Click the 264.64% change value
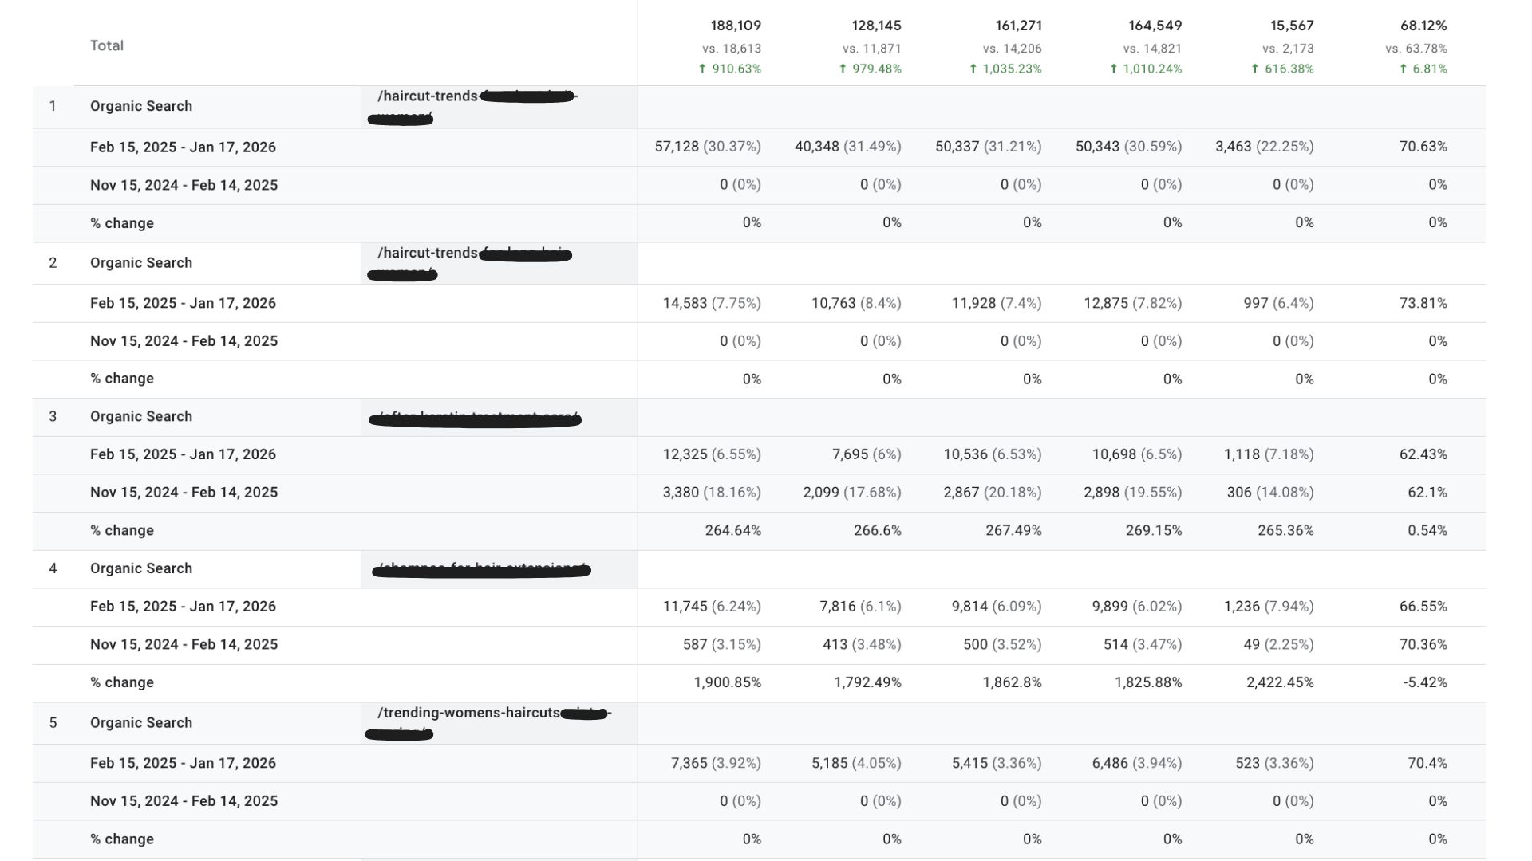1532x861 pixels. [732, 530]
